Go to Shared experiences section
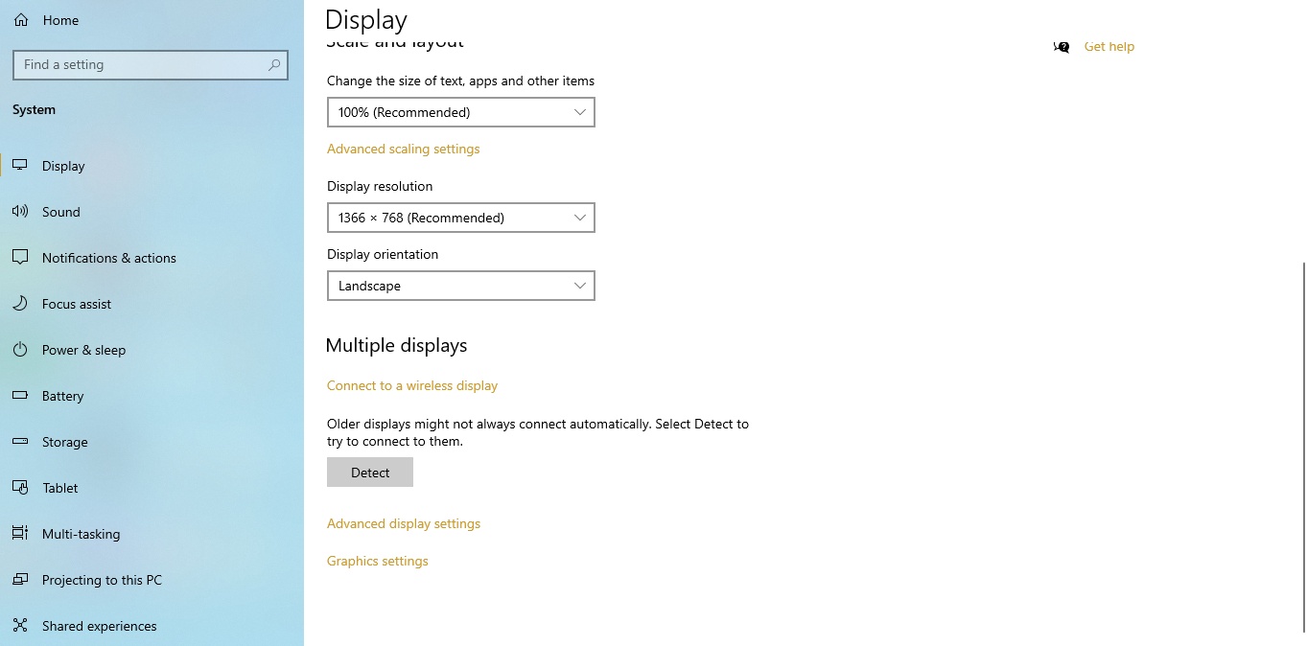Viewport: 1307px width, 646px height. tap(99, 626)
